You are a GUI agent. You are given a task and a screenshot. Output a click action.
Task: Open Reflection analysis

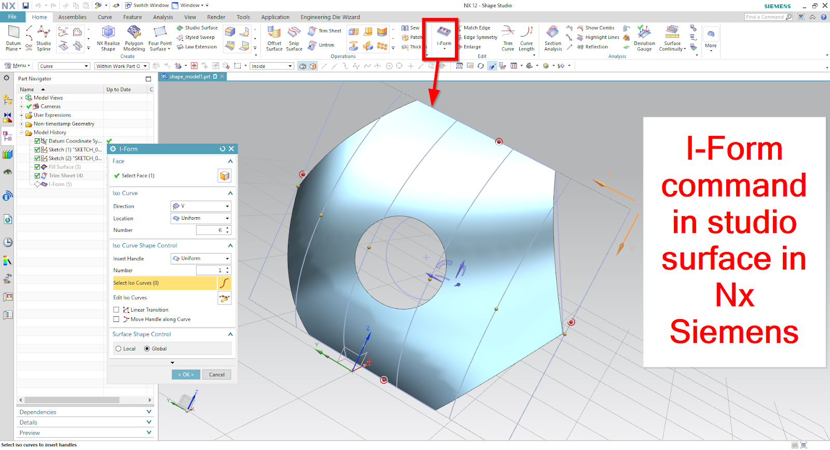click(592, 47)
